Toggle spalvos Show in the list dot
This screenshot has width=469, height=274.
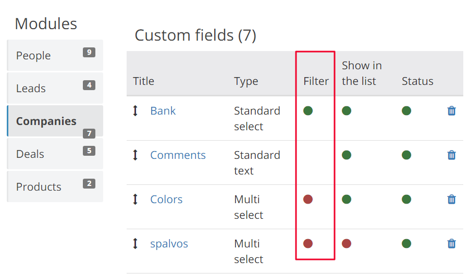click(x=347, y=243)
